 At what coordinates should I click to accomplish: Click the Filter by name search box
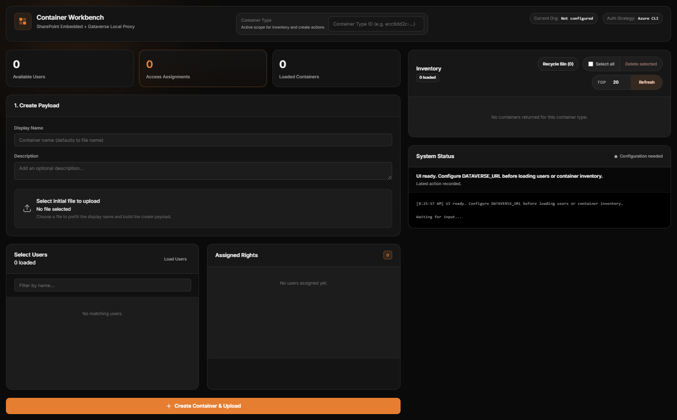(x=102, y=285)
